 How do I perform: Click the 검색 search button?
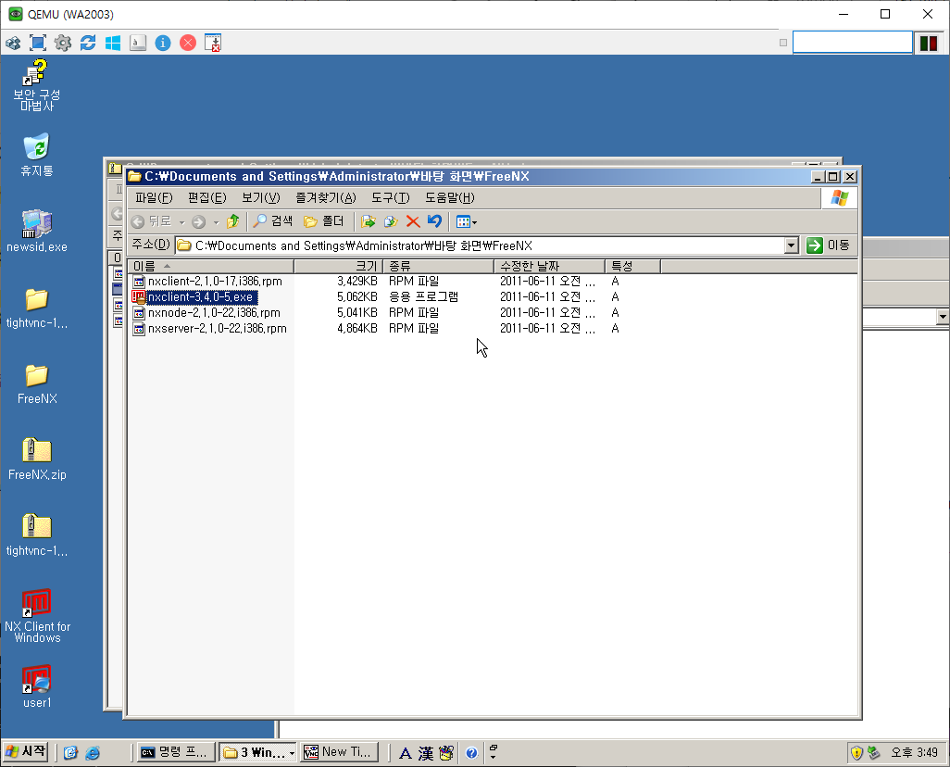point(272,221)
